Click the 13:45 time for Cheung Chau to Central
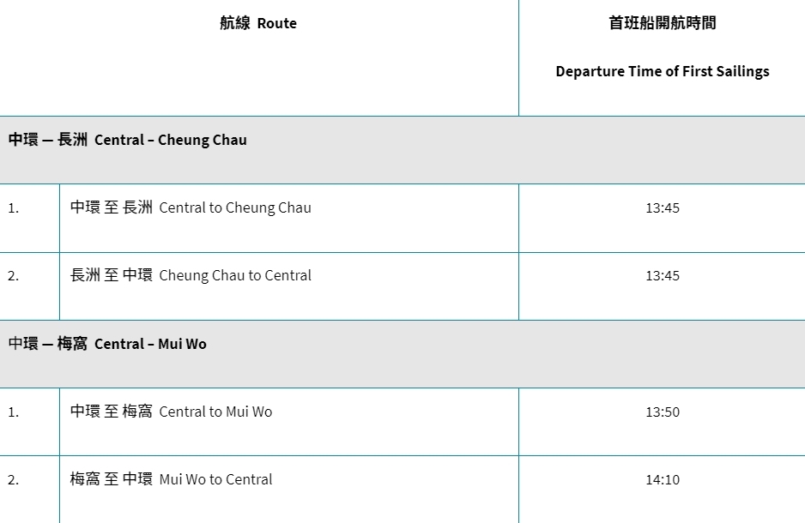805x523 pixels. click(662, 275)
